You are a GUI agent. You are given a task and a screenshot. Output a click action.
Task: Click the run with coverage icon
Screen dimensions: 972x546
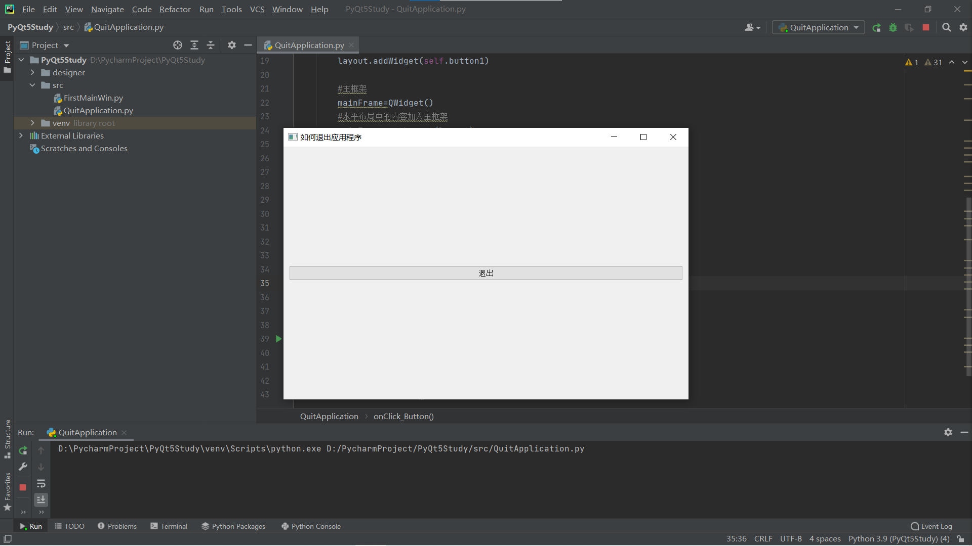pos(909,28)
